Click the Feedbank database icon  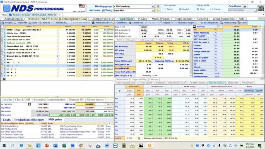(x=245, y=6)
